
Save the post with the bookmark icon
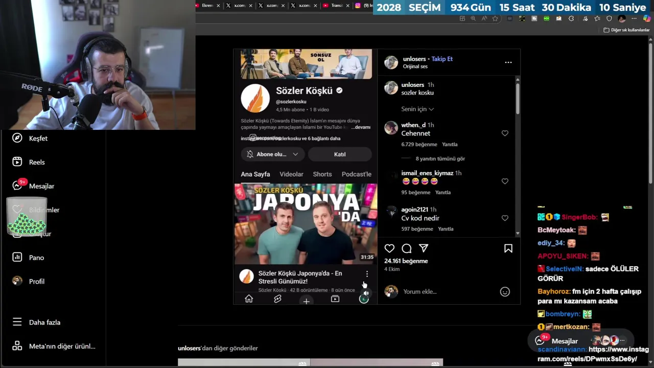click(508, 248)
